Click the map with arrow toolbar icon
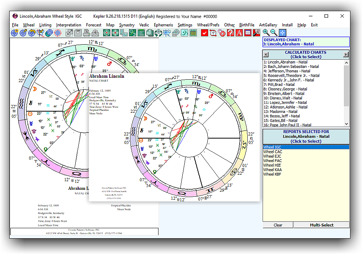Viewport: 362px width, 254px height. pos(40,33)
